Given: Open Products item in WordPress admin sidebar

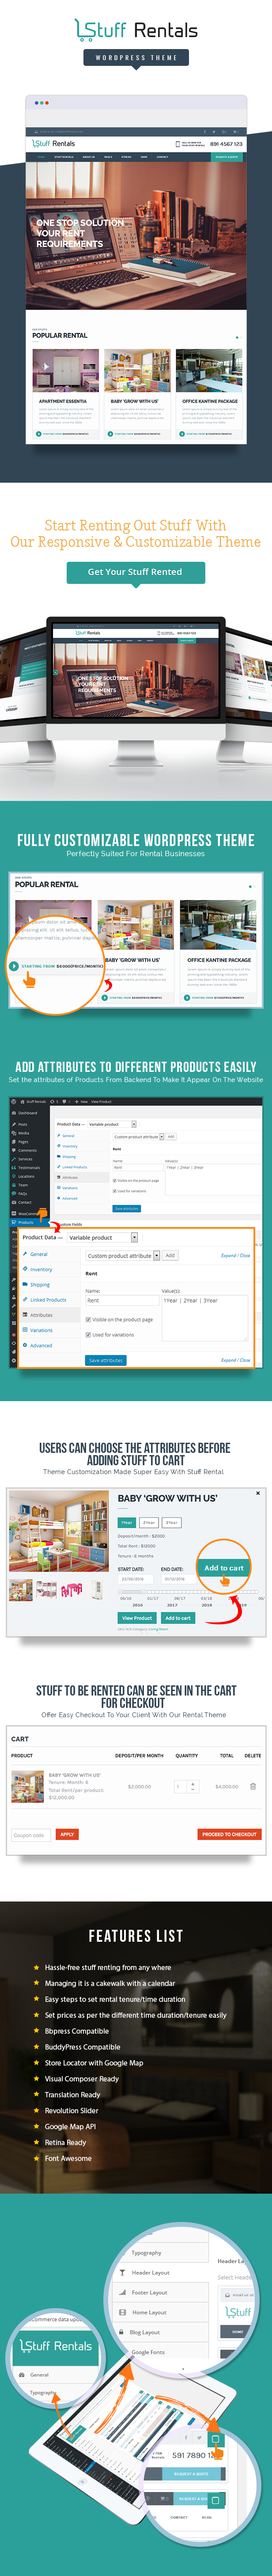Looking at the screenshot, I should tap(26, 1222).
